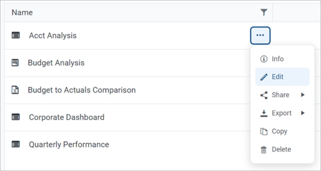Open Budget to Actuals Comparison
The height and width of the screenshot is (171, 321).
click(82, 90)
